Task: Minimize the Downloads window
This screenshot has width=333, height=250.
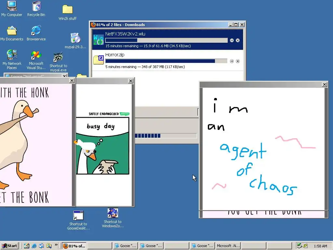Action: click(x=231, y=25)
